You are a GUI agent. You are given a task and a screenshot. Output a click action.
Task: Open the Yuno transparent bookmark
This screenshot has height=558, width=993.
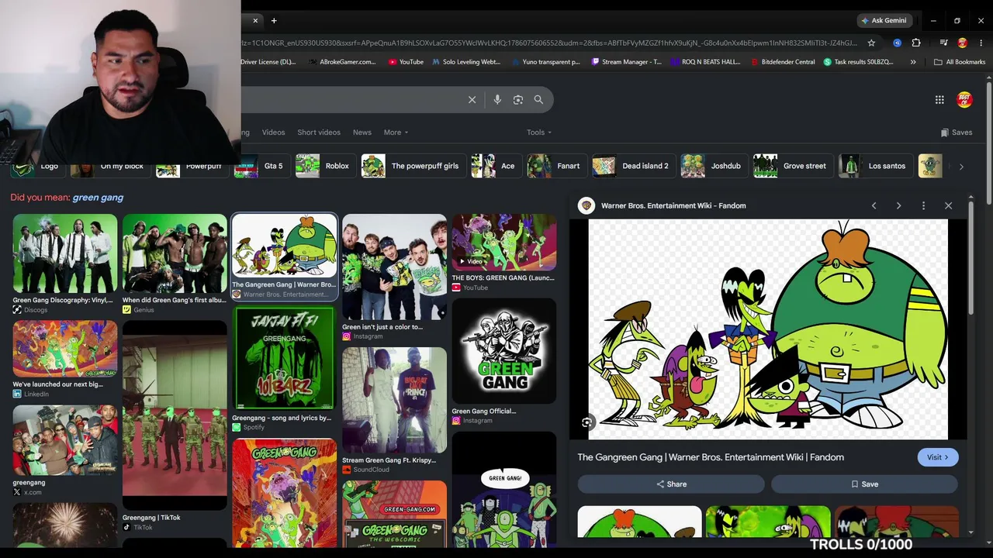pos(545,62)
